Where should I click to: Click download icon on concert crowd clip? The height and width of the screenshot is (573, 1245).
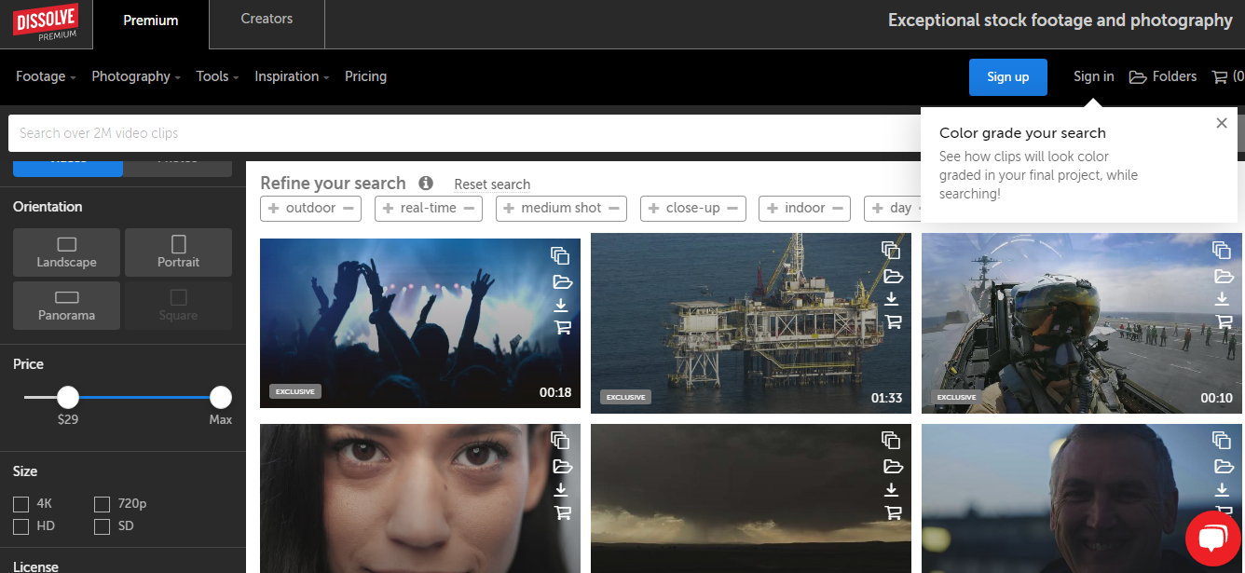561,305
